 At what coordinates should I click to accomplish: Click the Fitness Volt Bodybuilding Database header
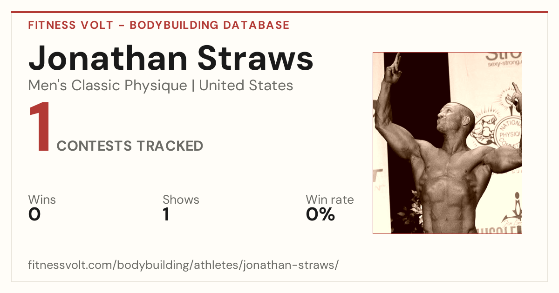(x=159, y=25)
